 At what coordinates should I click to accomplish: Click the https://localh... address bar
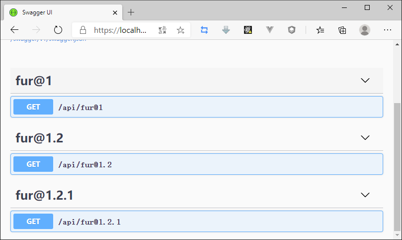120,30
